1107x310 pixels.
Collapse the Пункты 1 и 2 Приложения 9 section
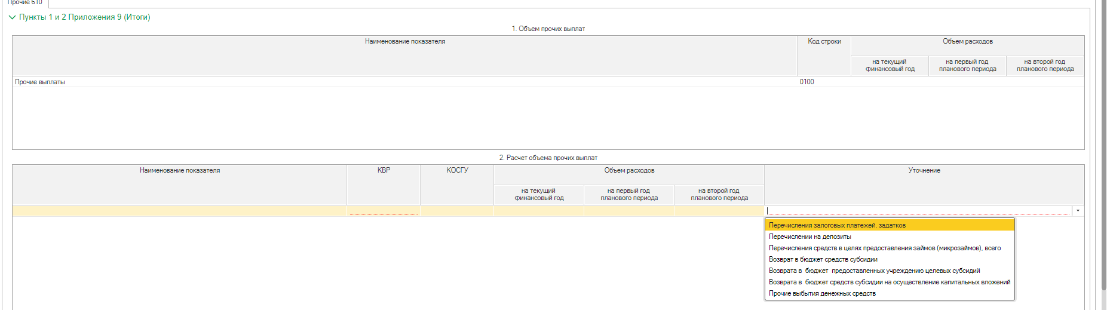click(x=12, y=17)
